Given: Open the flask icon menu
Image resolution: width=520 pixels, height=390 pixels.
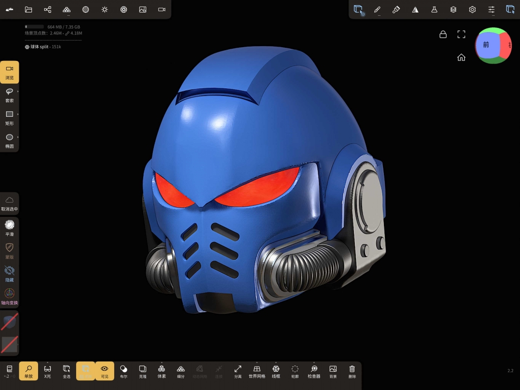Looking at the screenshot, I should pyautogui.click(x=434, y=10).
